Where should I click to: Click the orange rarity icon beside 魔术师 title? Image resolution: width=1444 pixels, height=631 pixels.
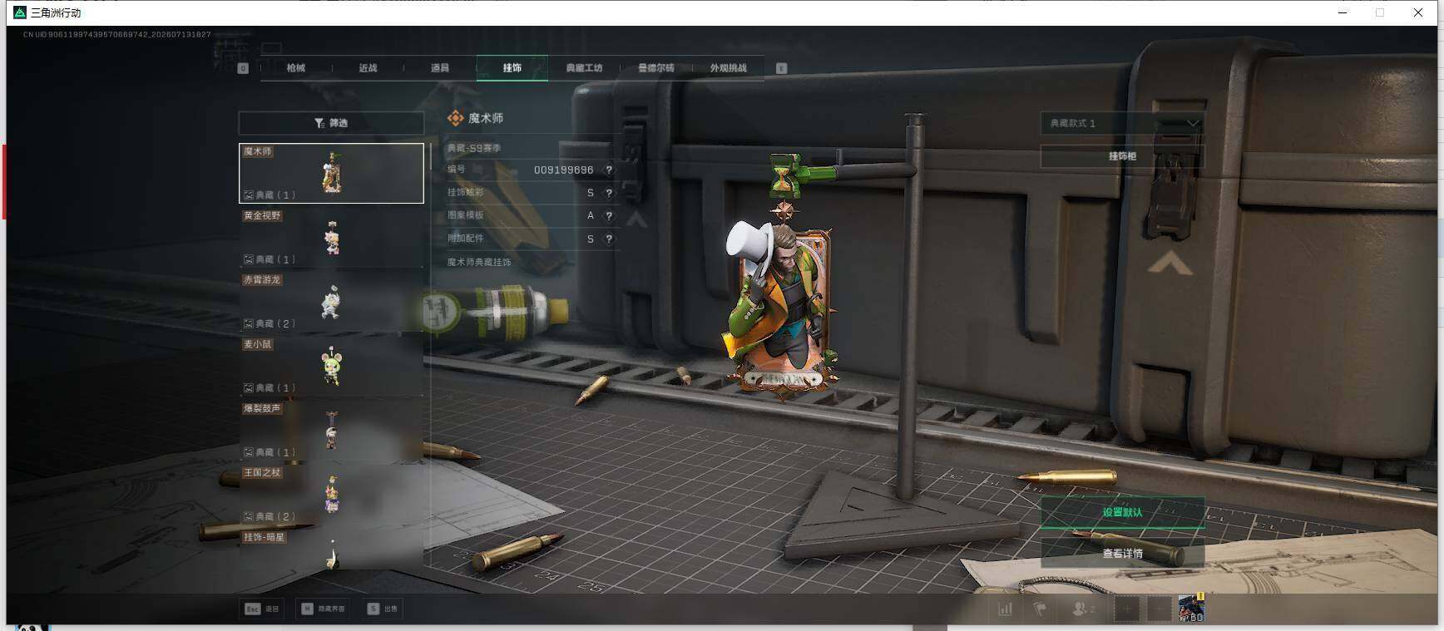455,118
